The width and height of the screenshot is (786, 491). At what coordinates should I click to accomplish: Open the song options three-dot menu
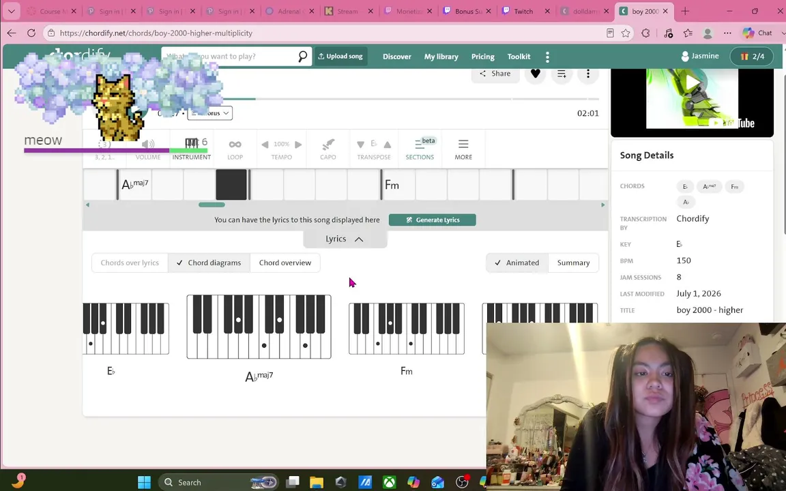588,74
